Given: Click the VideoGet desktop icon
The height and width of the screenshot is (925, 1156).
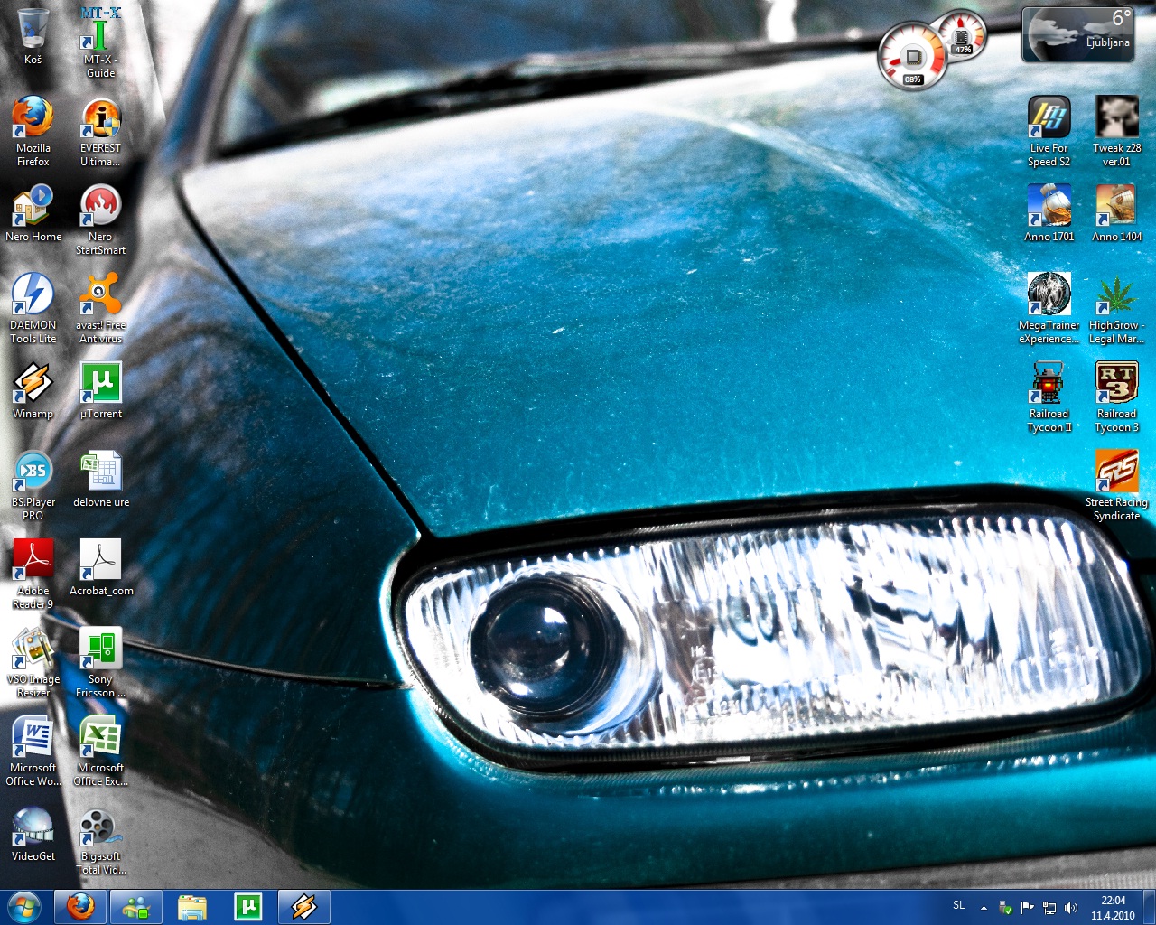Looking at the screenshot, I should coord(33,834).
